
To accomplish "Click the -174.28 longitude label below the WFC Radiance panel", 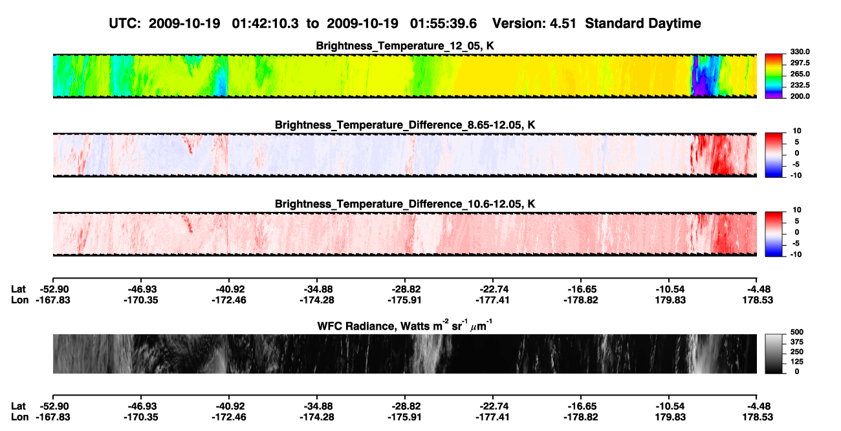I will point(316,417).
